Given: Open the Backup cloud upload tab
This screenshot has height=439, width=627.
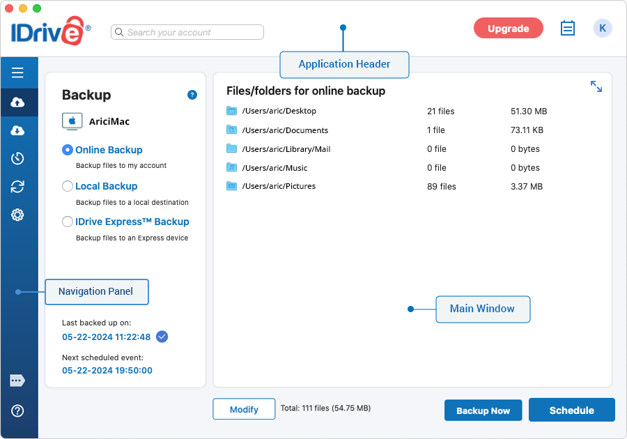Looking at the screenshot, I should coord(17,102).
